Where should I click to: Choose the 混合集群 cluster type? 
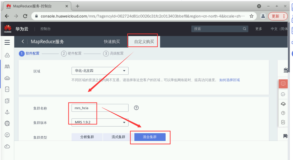[150, 137]
